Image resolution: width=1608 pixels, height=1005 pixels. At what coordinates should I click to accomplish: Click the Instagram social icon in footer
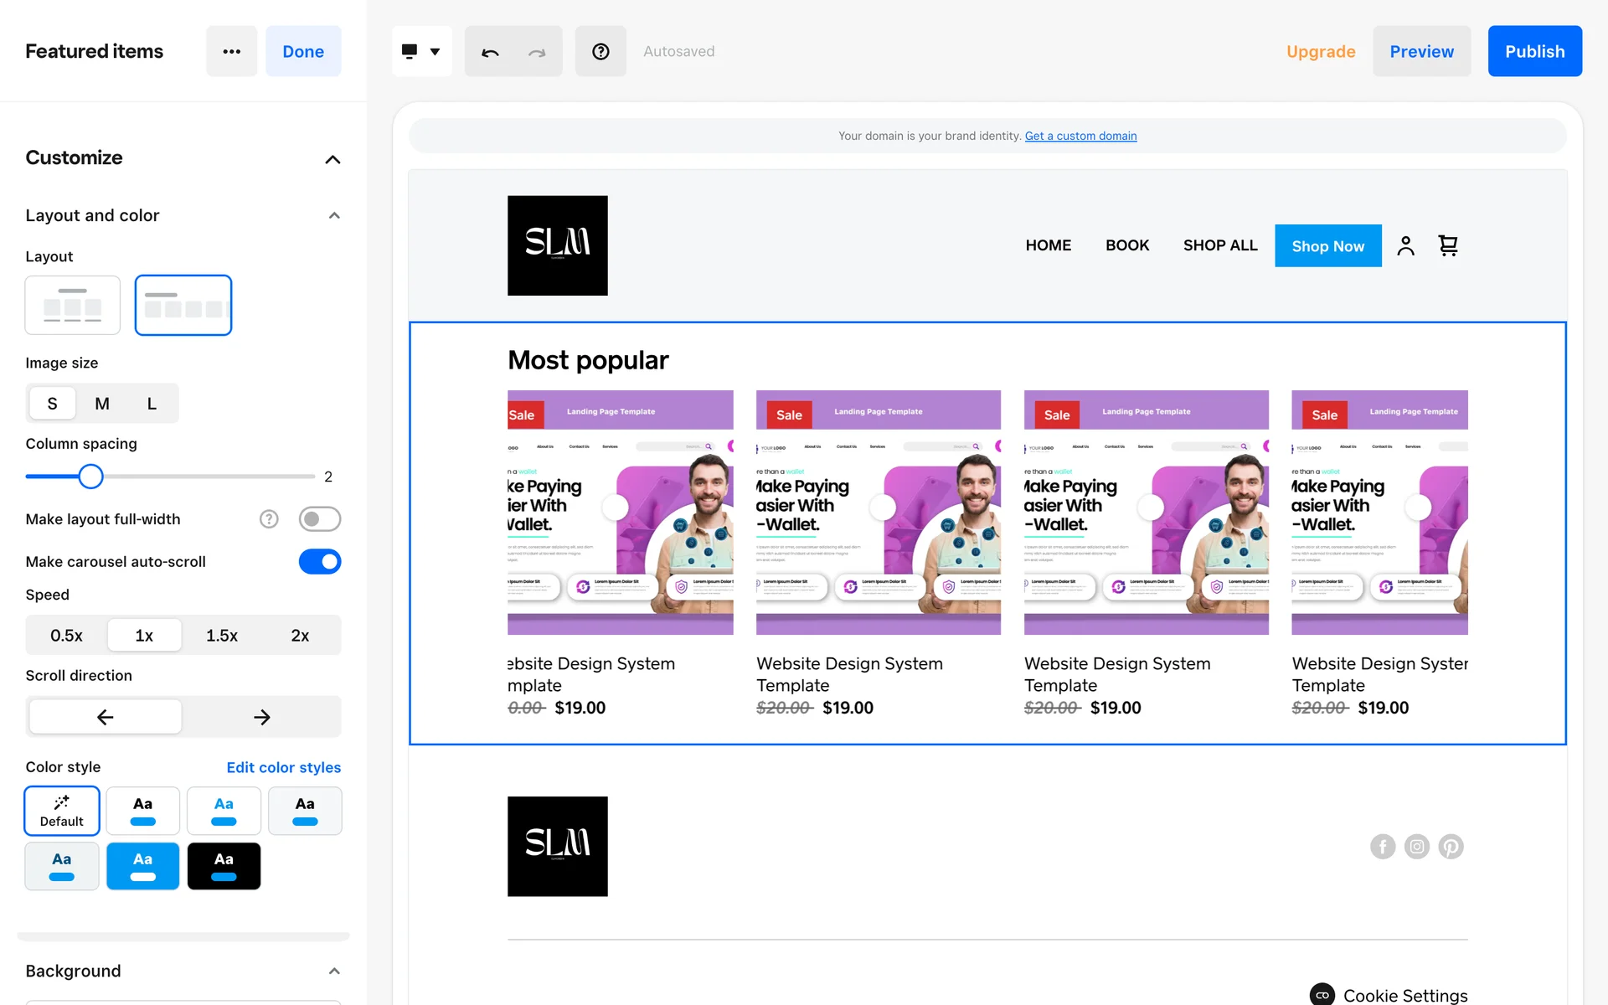[1416, 847]
